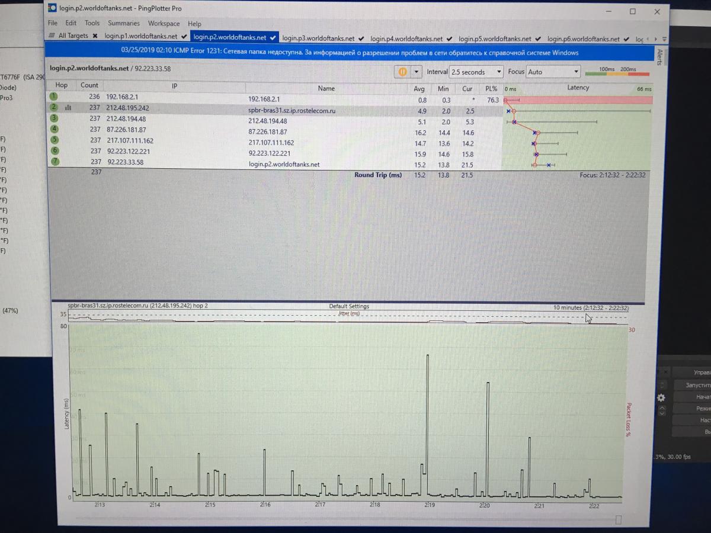The height and width of the screenshot is (533, 711).
Task: Click the hop 2 green circle
Action: (54, 107)
